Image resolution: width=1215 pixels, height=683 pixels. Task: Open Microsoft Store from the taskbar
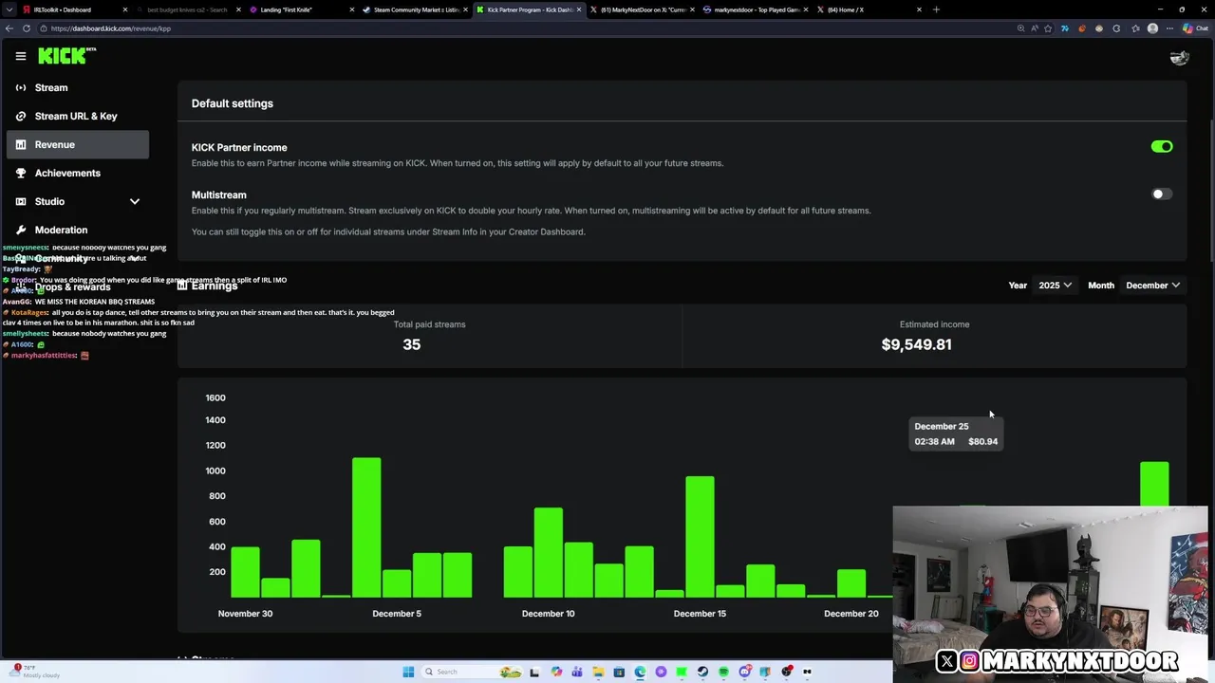[x=619, y=672]
